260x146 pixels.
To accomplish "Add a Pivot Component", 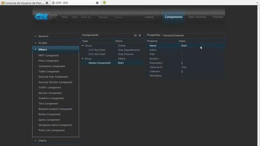I will (48, 61).
